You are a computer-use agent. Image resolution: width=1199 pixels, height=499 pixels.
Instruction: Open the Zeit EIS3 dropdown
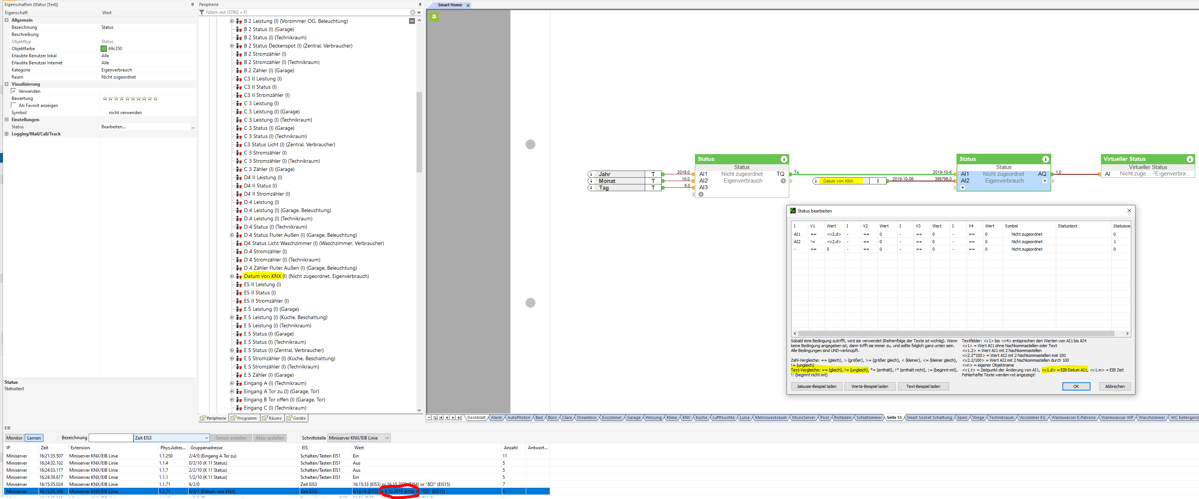206,438
